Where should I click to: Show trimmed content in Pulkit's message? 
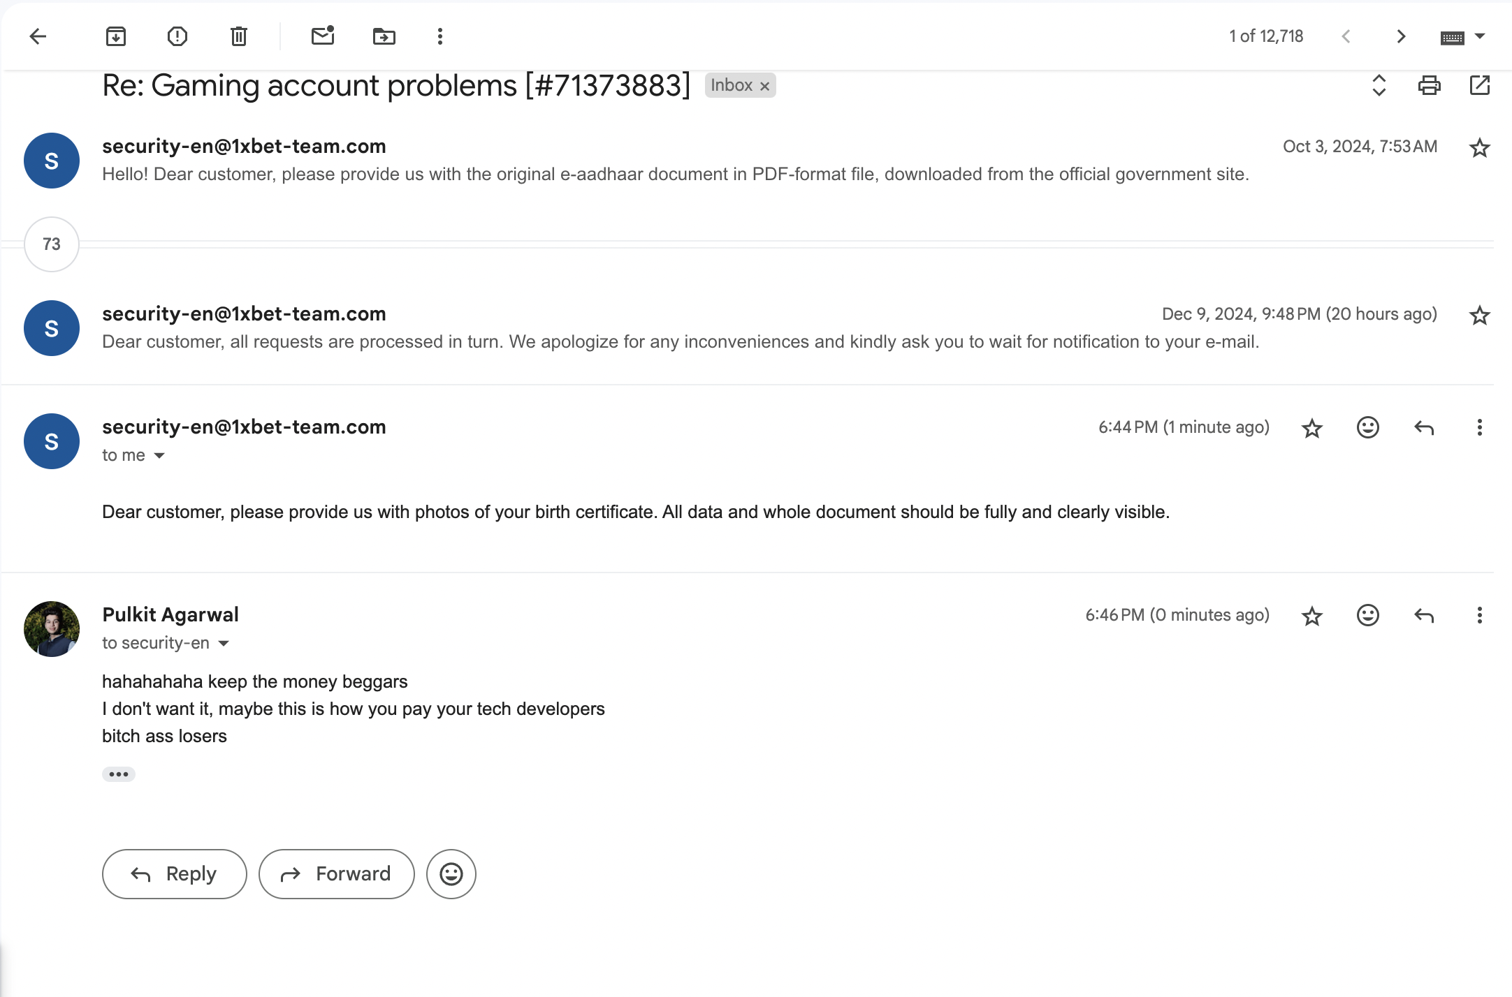(x=119, y=774)
